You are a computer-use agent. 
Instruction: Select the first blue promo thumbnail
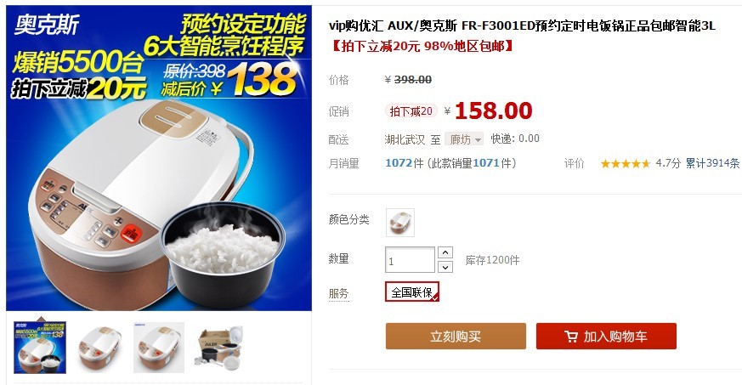(40, 348)
